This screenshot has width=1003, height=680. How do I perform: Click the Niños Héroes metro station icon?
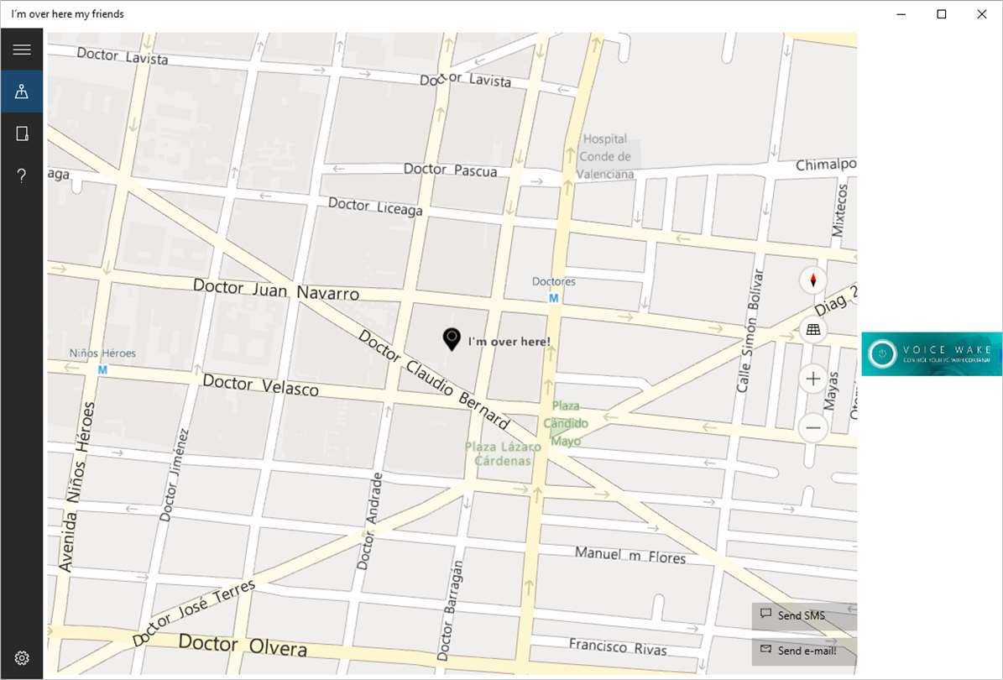[x=102, y=369]
